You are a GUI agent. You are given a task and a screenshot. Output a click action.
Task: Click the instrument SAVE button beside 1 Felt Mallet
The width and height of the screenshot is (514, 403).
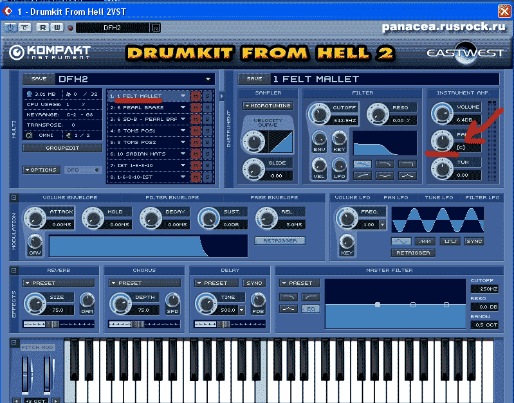[x=254, y=79]
